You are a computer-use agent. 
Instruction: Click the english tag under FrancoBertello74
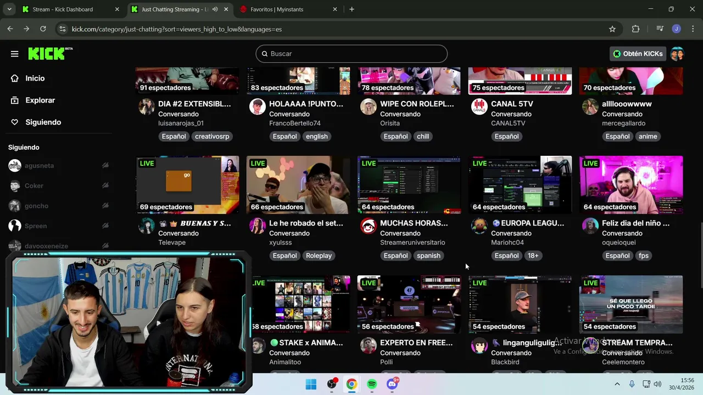316,137
